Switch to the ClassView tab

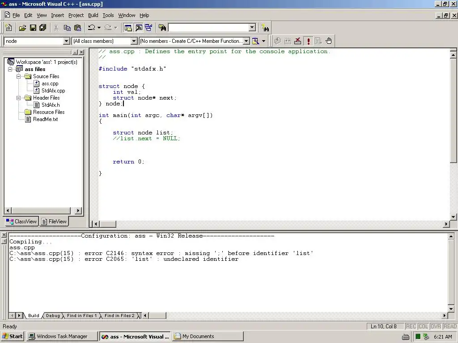pos(21,222)
